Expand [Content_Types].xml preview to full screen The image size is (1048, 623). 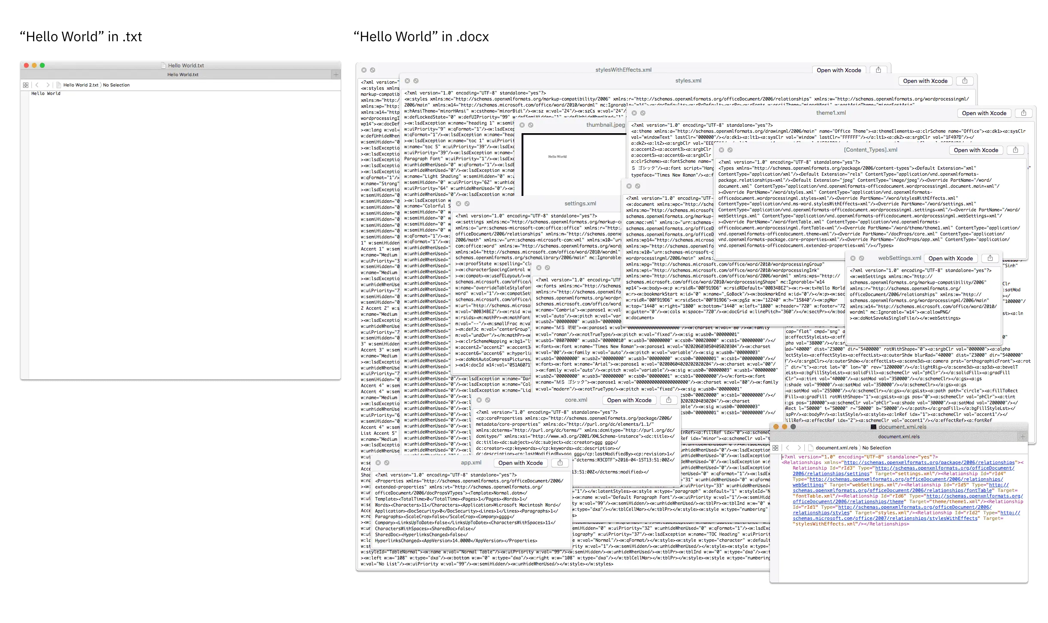(x=730, y=150)
